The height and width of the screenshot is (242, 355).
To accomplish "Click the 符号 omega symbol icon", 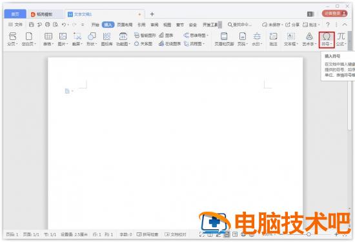I will pos(326,36).
